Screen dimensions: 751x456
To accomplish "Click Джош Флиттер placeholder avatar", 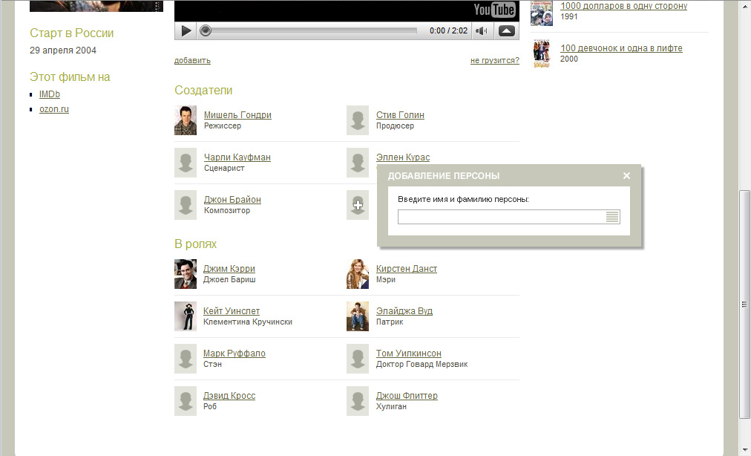I will tap(358, 401).
